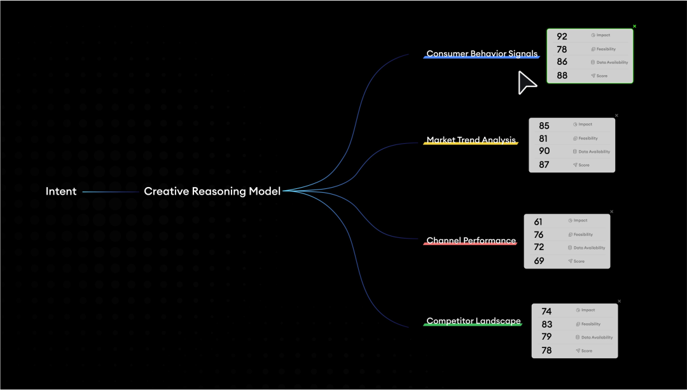
Task: Close the Competitor Landscape score card
Action: coord(619,302)
